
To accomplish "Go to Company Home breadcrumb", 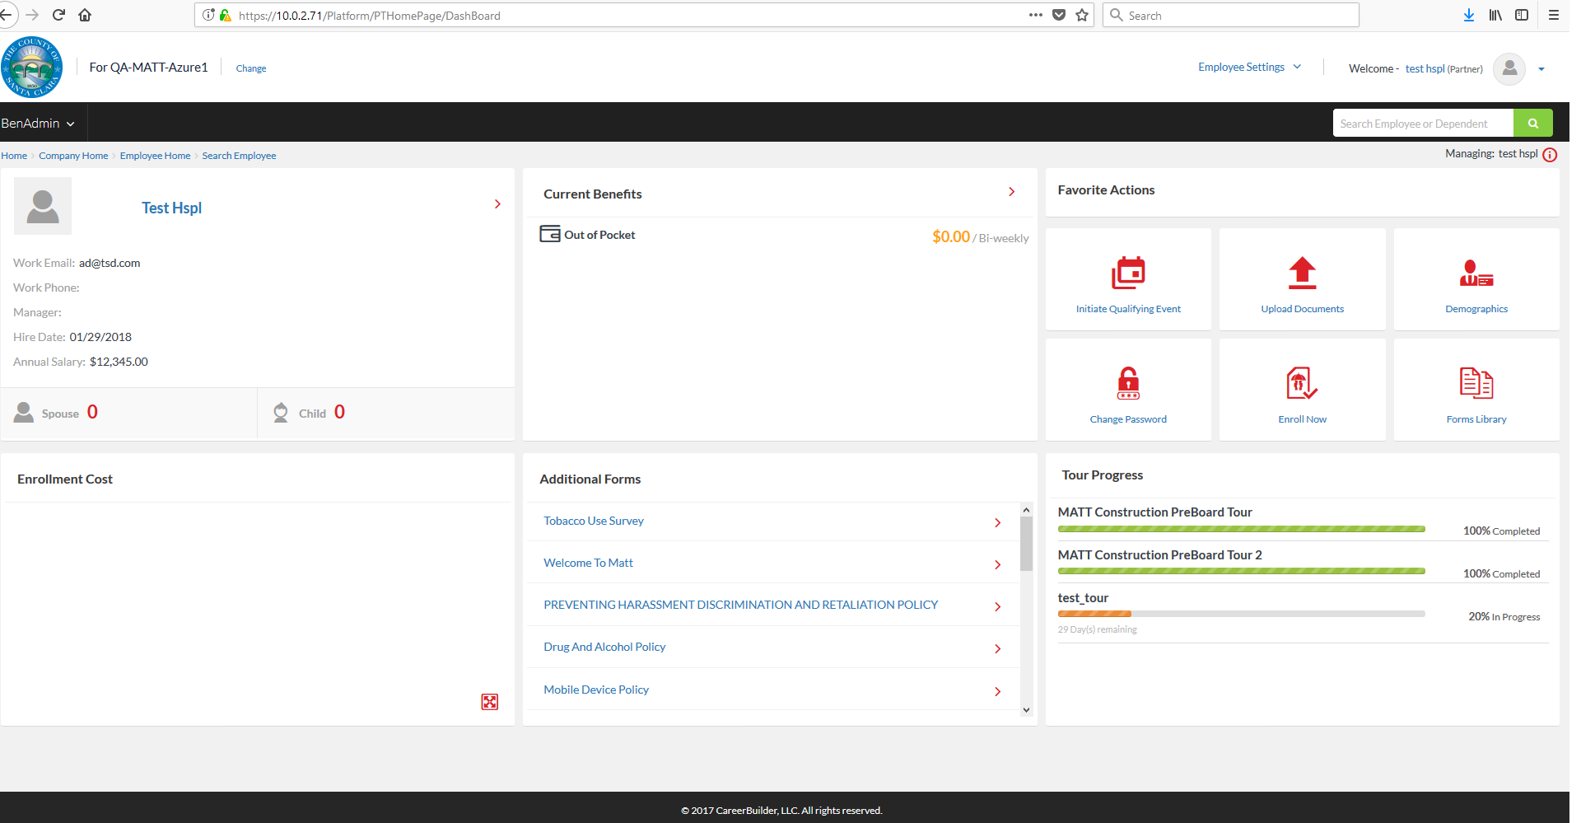I will coord(73,156).
